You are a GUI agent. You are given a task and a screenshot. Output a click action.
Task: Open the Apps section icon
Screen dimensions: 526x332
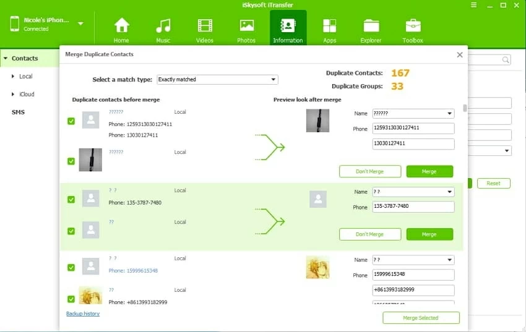[x=329, y=26]
